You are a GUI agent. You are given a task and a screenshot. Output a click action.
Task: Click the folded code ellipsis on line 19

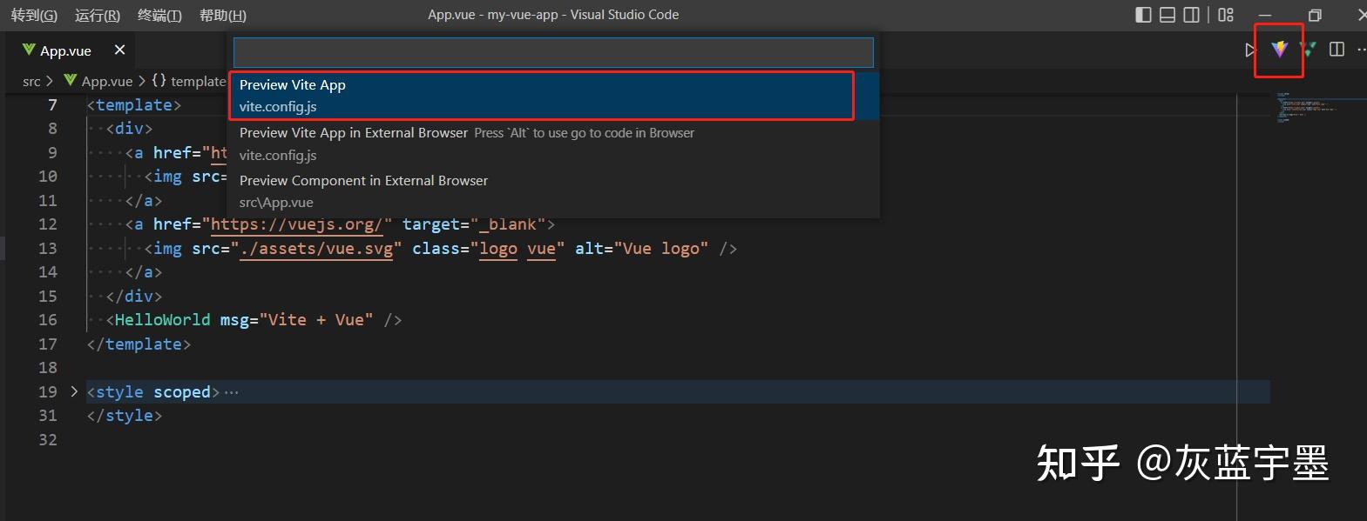click(x=231, y=392)
